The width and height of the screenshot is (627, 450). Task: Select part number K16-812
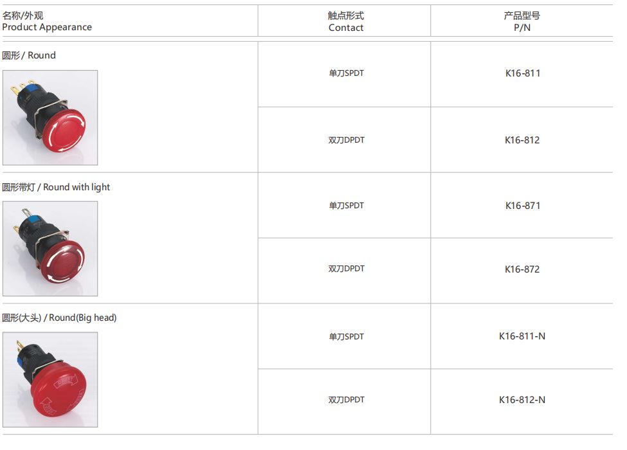tap(522, 140)
